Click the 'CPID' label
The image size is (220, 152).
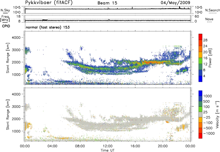pyautogui.click(x=6, y=26)
